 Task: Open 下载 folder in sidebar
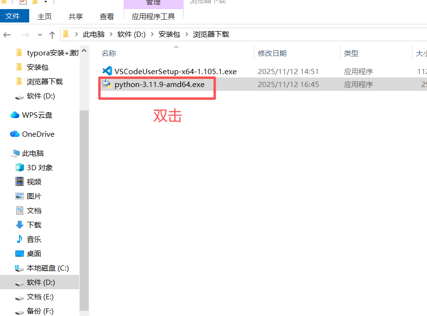click(34, 225)
